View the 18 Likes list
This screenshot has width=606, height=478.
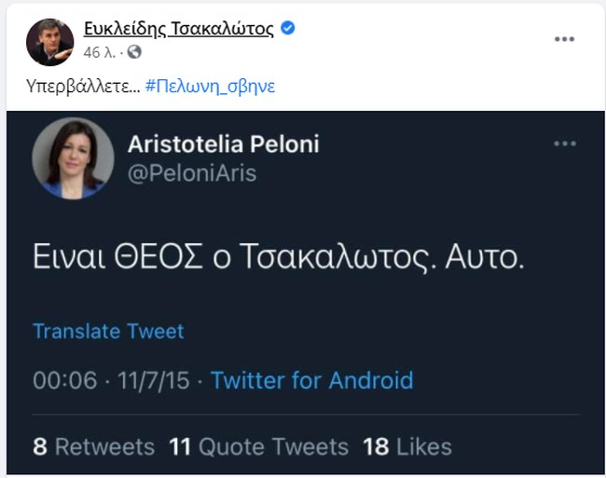(406, 446)
